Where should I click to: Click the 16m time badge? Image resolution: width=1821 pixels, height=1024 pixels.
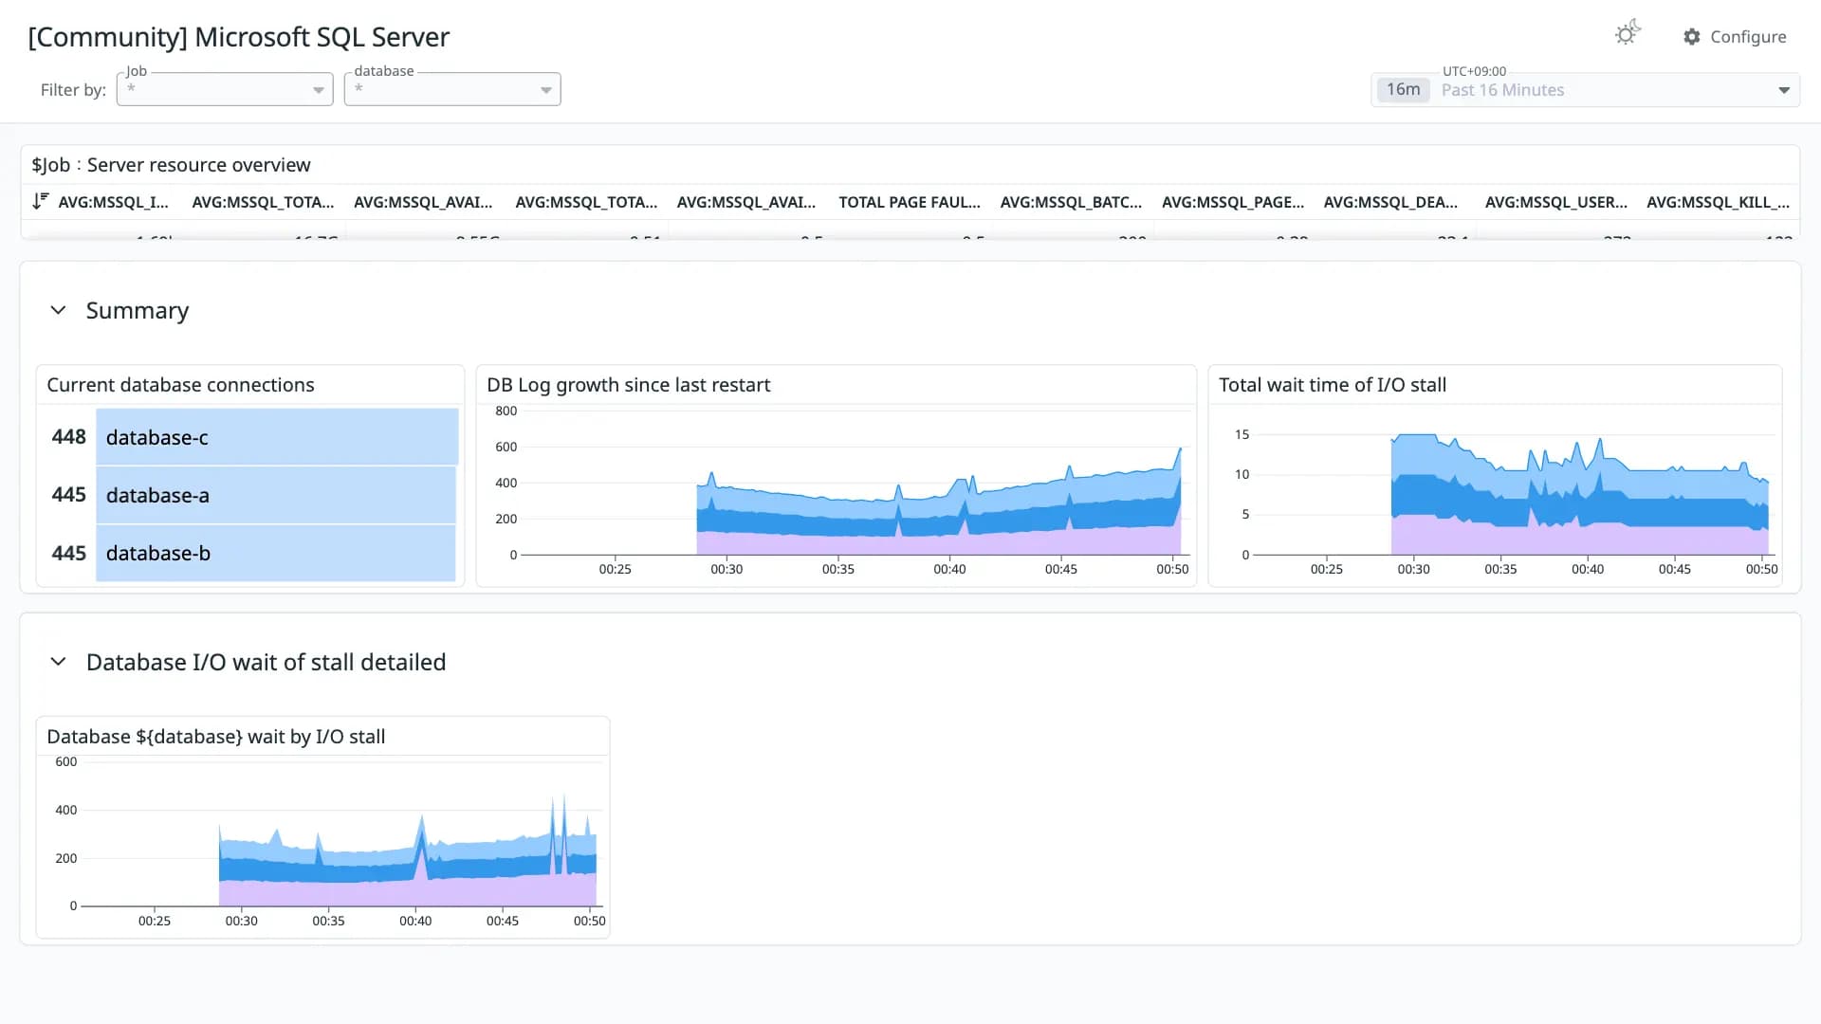(1403, 90)
